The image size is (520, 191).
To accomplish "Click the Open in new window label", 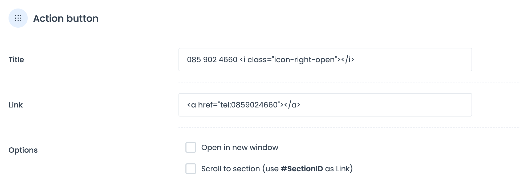I will [240, 147].
